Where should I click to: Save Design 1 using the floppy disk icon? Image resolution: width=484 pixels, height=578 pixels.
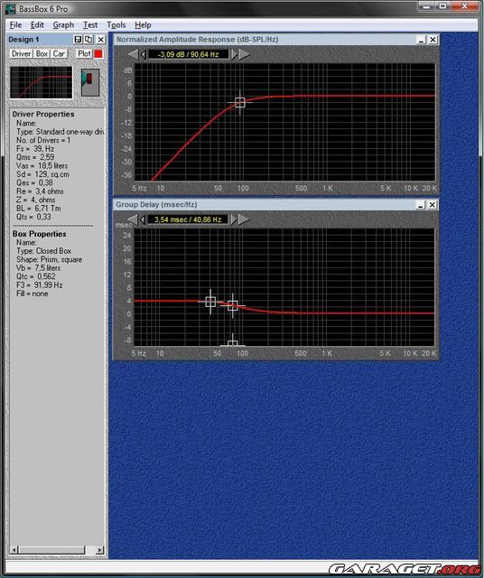point(78,40)
